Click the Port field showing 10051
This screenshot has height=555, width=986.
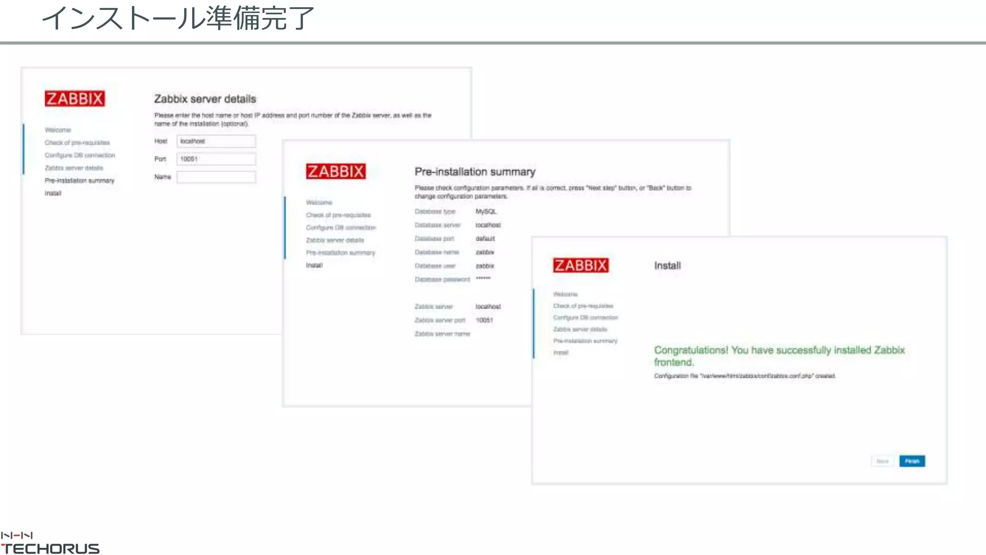click(216, 159)
